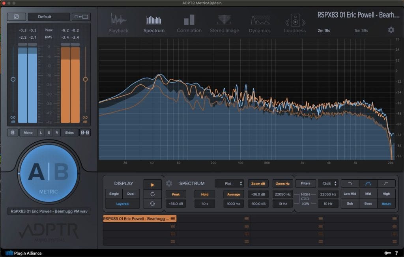Image resolution: width=404 pixels, height=257 pixels.
Task: Click the settings gear beside the track time
Action: click(x=391, y=30)
